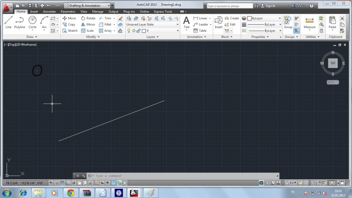Image resolution: width=352 pixels, height=198 pixels.
Task: Open the Drafting & Annotation workspace dropdown
Action: [87, 6]
